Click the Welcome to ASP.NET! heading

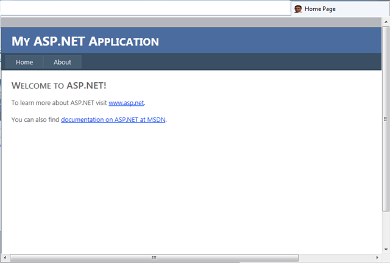58,85
